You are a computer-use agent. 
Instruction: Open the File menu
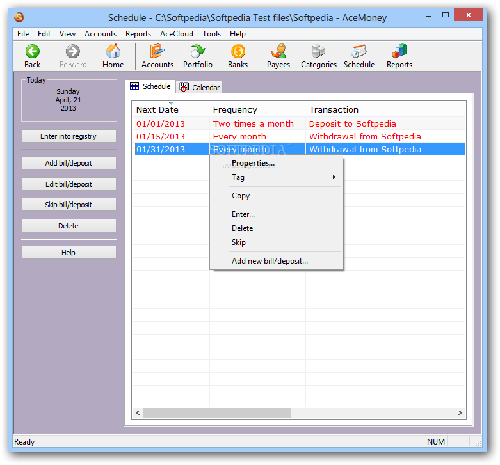(x=23, y=34)
